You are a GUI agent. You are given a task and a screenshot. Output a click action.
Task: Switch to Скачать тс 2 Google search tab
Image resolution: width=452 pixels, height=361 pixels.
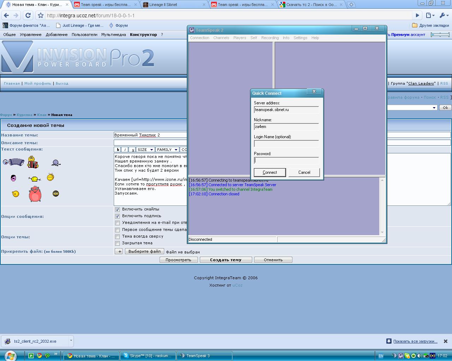[311, 5]
